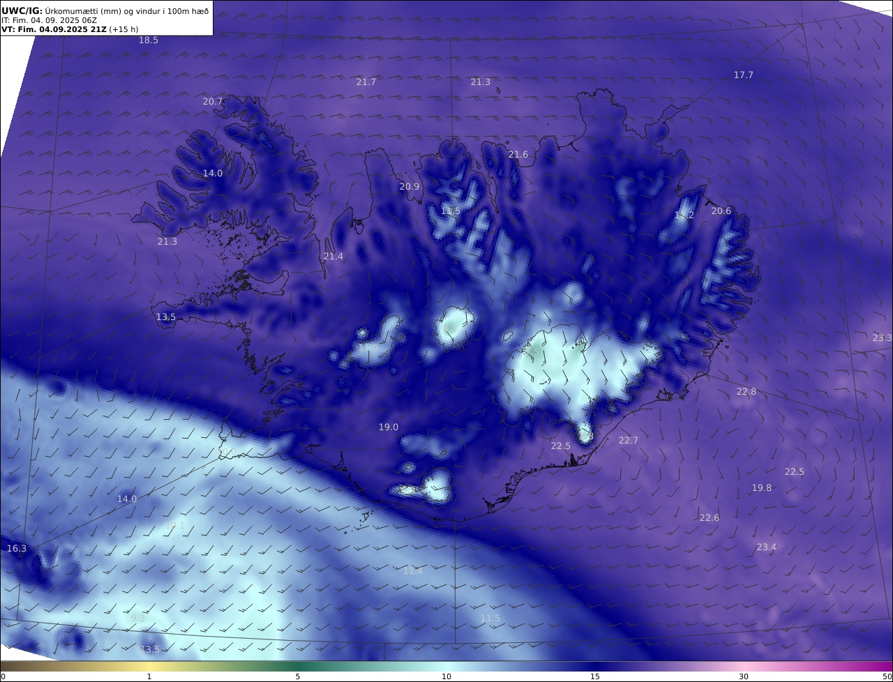Select the 22.6 value label
Viewport: 893px width, 682px height.
[710, 518]
